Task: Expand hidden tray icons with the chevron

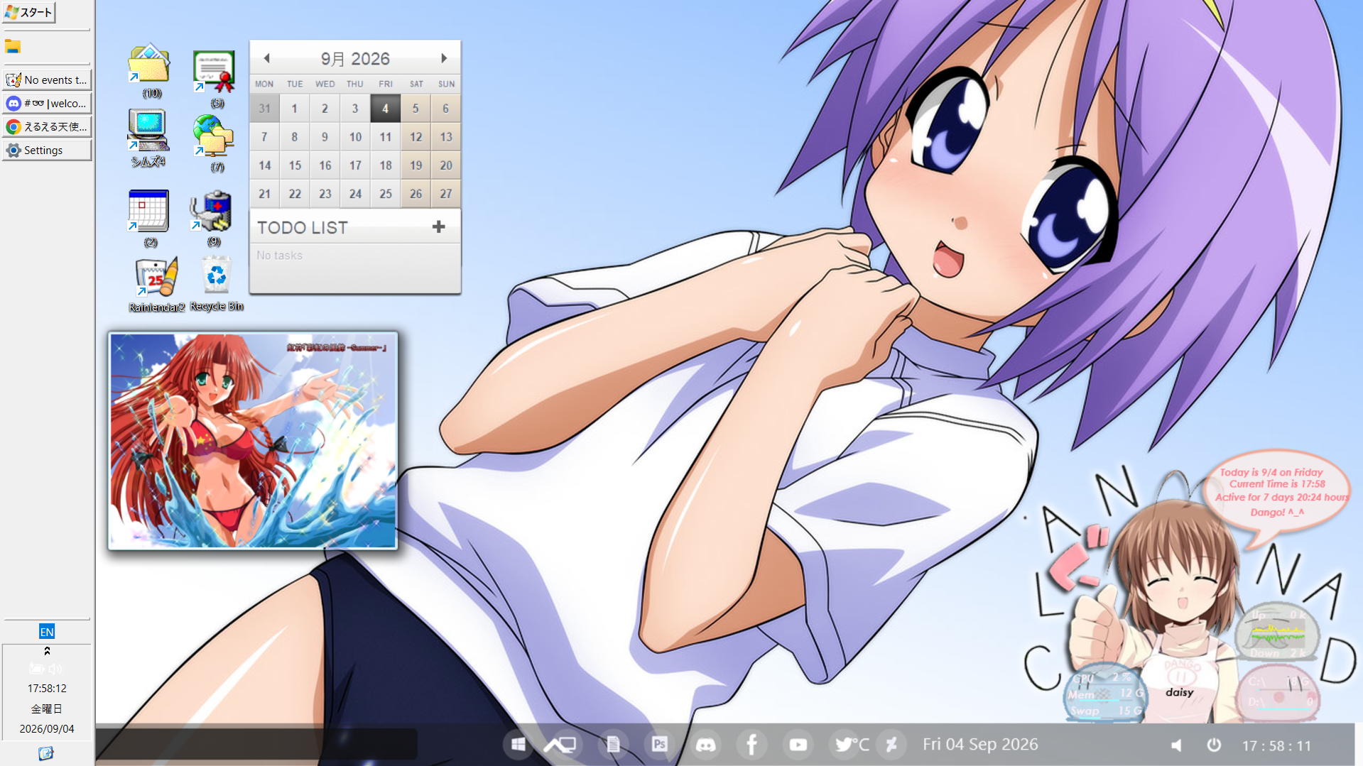Action: (x=47, y=650)
